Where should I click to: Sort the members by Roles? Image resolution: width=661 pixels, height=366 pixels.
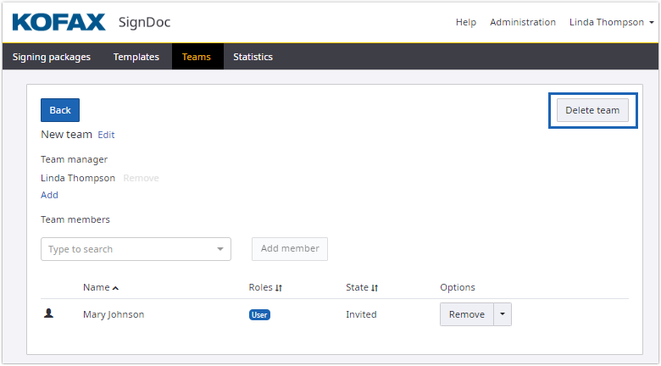[265, 287]
